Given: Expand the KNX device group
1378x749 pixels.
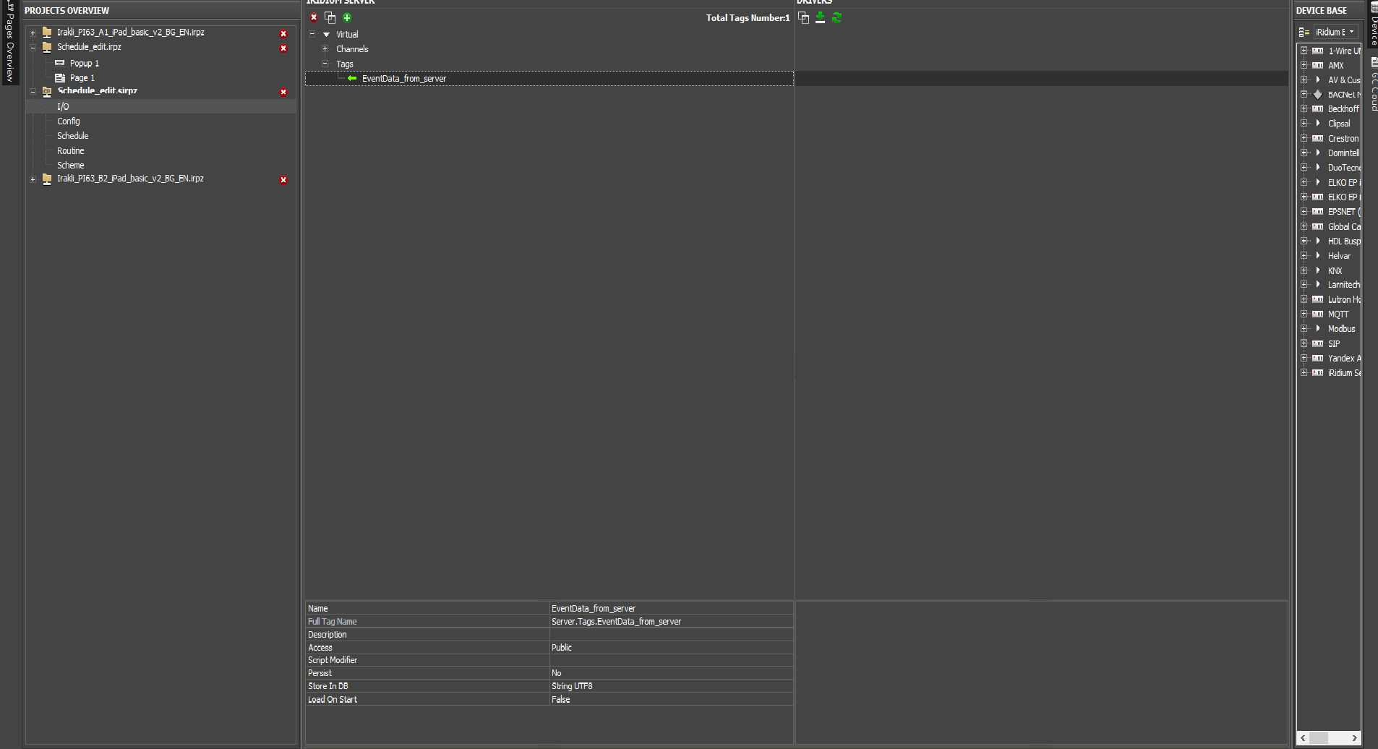Looking at the screenshot, I should pos(1304,270).
